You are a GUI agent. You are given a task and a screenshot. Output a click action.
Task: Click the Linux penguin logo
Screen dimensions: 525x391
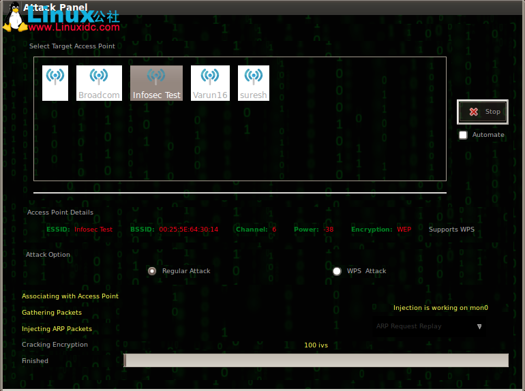tap(14, 17)
